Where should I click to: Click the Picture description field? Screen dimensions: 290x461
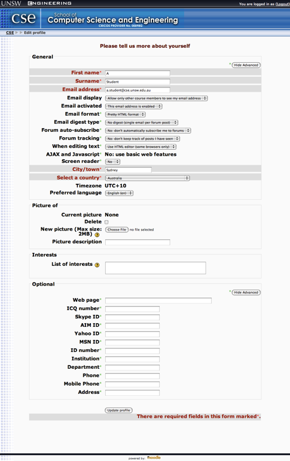tap(138, 242)
